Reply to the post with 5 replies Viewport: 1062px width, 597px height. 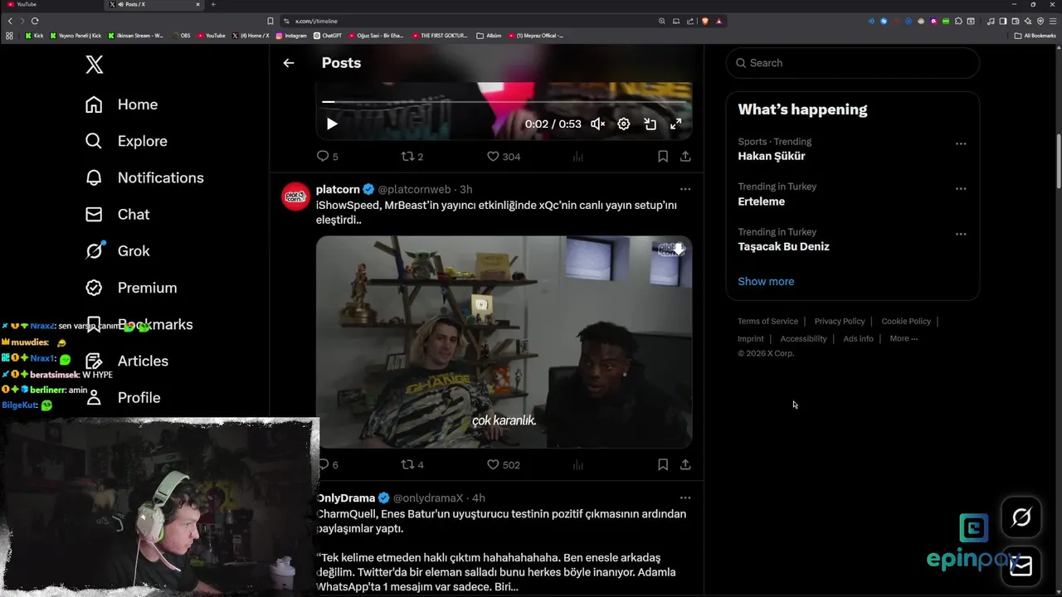(x=328, y=156)
